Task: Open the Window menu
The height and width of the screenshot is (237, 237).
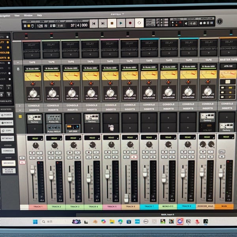Action: [28, 15]
